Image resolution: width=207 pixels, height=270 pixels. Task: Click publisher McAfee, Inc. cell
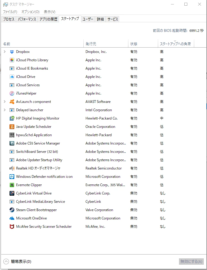coord(95,226)
